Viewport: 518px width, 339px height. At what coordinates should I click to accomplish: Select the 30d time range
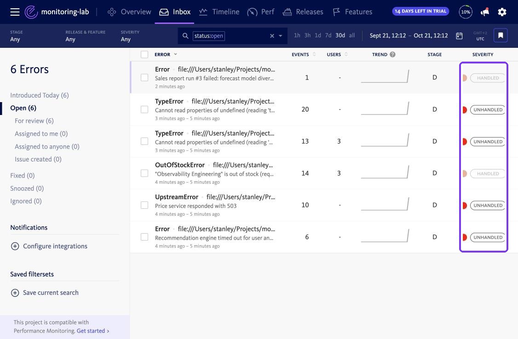click(x=340, y=35)
